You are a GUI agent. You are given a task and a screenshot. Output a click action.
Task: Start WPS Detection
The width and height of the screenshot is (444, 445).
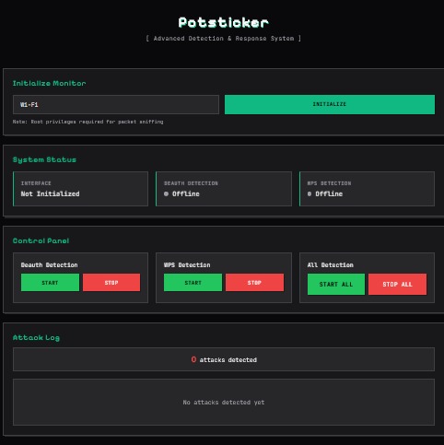tap(193, 283)
